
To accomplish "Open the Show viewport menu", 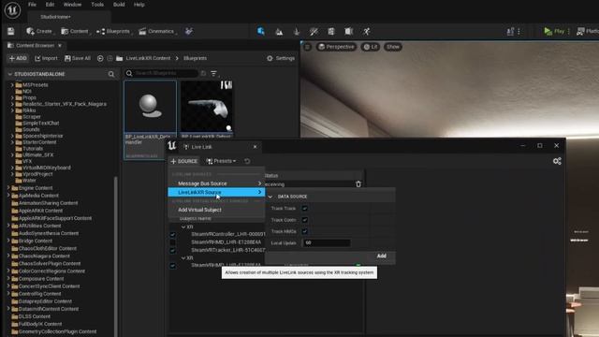I will click(x=393, y=47).
